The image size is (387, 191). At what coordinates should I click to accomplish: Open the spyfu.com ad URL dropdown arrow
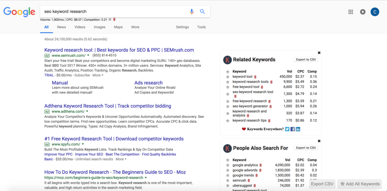click(x=83, y=144)
